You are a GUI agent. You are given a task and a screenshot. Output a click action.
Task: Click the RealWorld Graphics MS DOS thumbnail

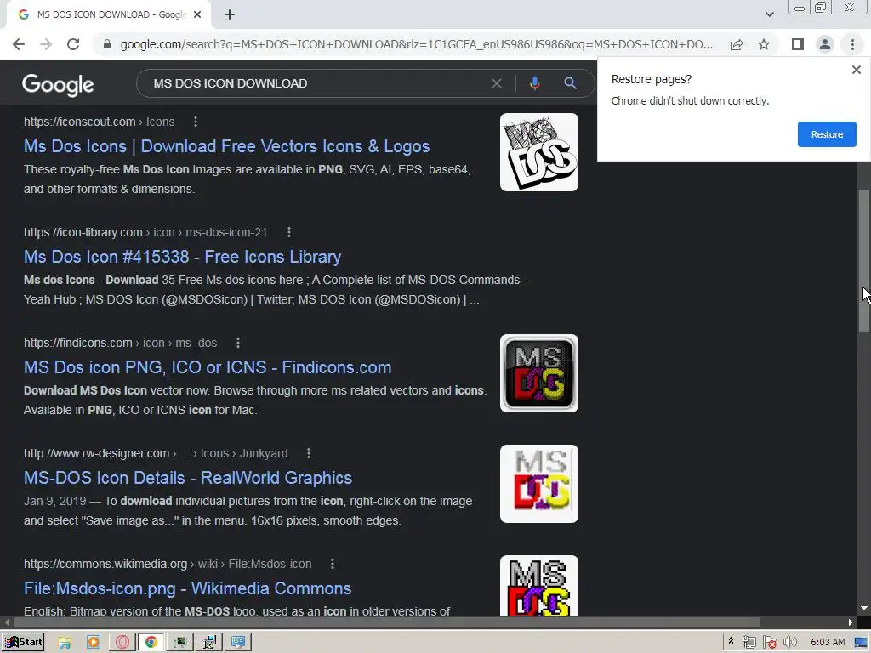tap(538, 484)
